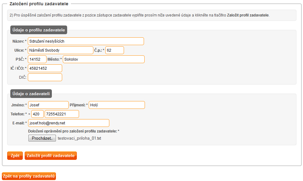303x181 pixels.
Task: Click the IČ / IČO field
Action: click(x=45, y=68)
